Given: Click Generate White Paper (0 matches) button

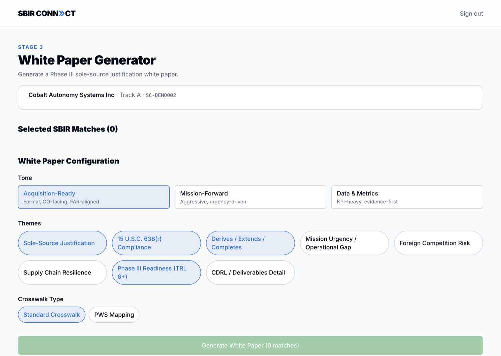Looking at the screenshot, I should (251, 345).
